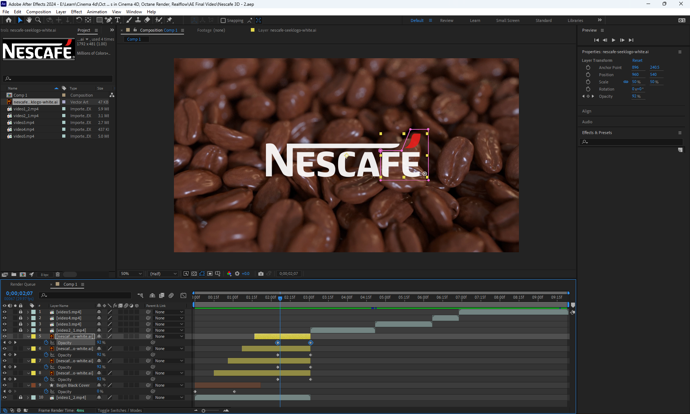Open the (Half) resolution dropdown
This screenshot has width=690, height=414.
tap(164, 274)
